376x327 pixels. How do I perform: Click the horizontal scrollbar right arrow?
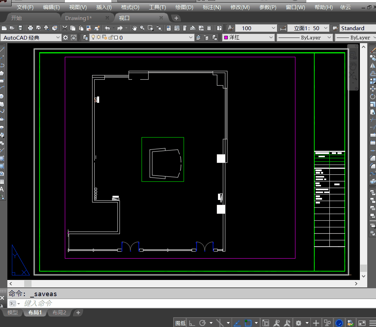[356, 283]
